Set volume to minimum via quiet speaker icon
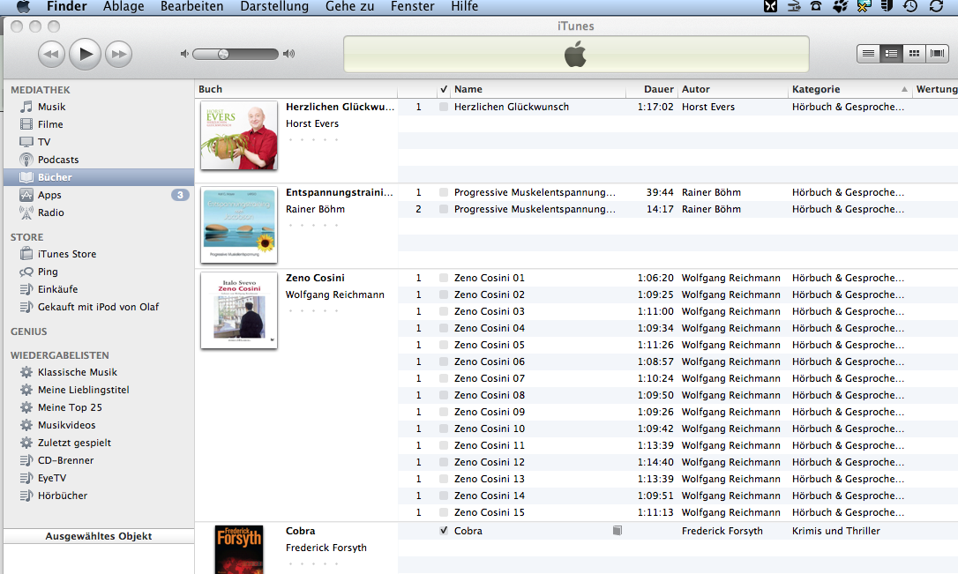The width and height of the screenshot is (958, 574). (183, 55)
